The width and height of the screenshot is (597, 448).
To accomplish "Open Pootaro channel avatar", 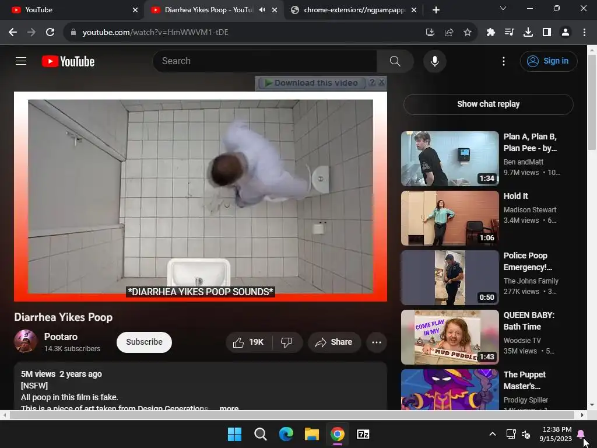I will (x=26, y=341).
